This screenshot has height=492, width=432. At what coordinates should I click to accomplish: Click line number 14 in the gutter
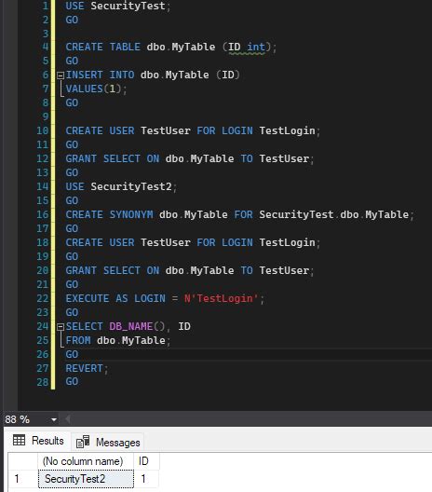click(43, 186)
